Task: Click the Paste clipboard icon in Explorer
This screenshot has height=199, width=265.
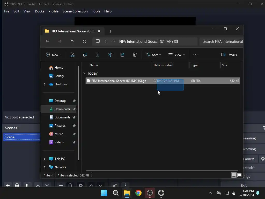Action: (x=98, y=55)
